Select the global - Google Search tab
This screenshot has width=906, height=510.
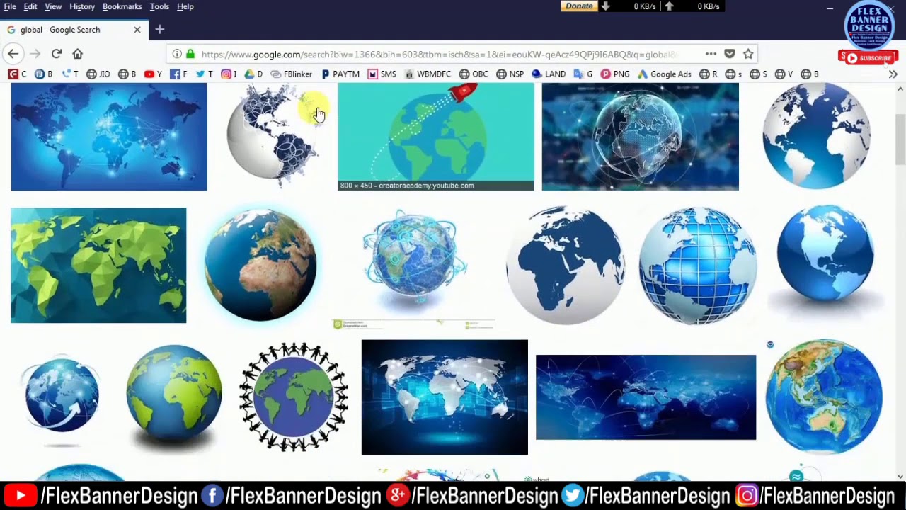pos(74,30)
